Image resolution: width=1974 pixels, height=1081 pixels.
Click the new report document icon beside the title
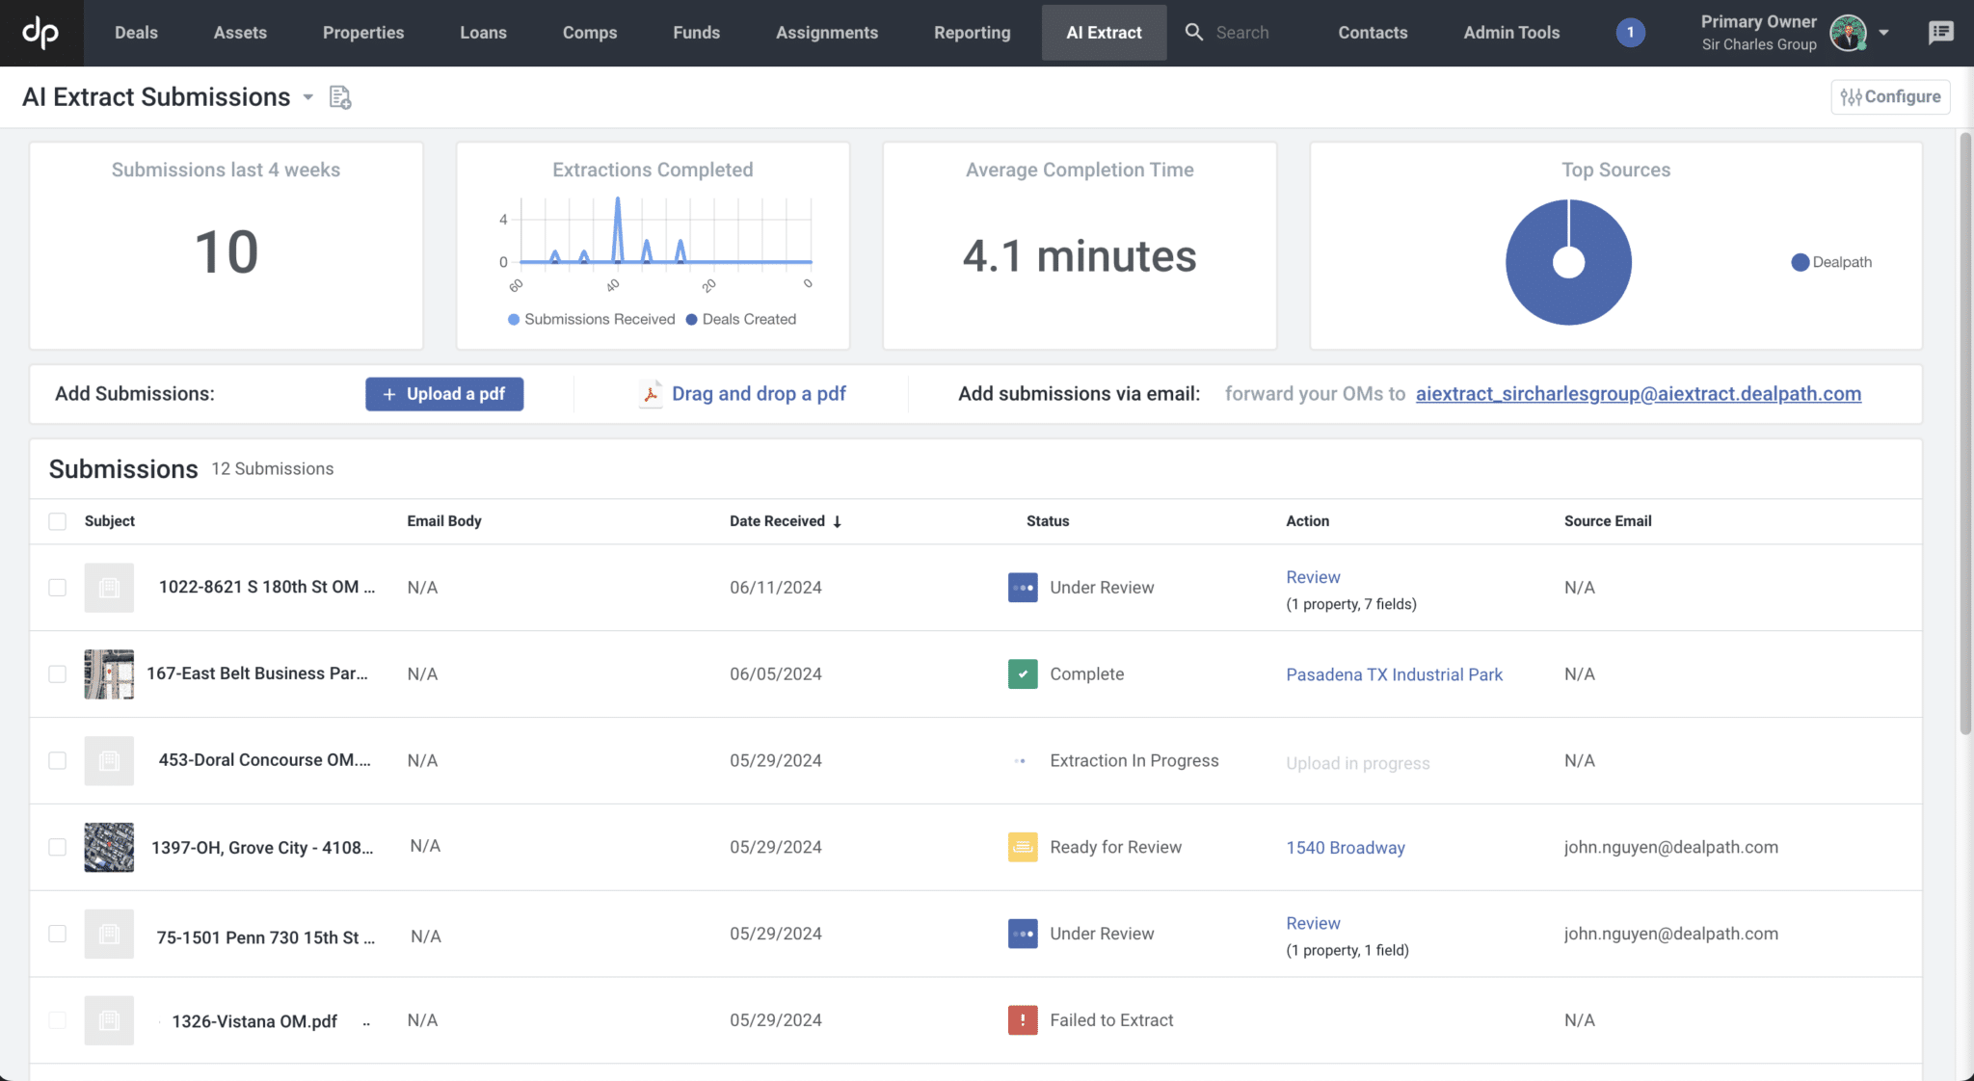click(x=340, y=97)
